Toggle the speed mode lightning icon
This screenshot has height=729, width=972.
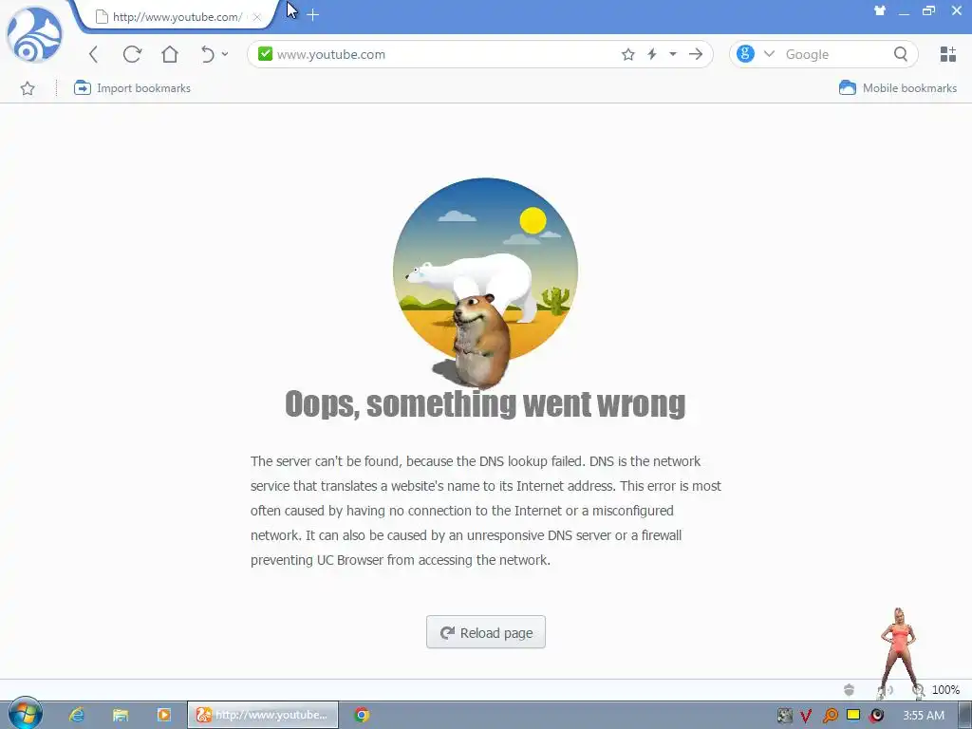pyautogui.click(x=652, y=54)
